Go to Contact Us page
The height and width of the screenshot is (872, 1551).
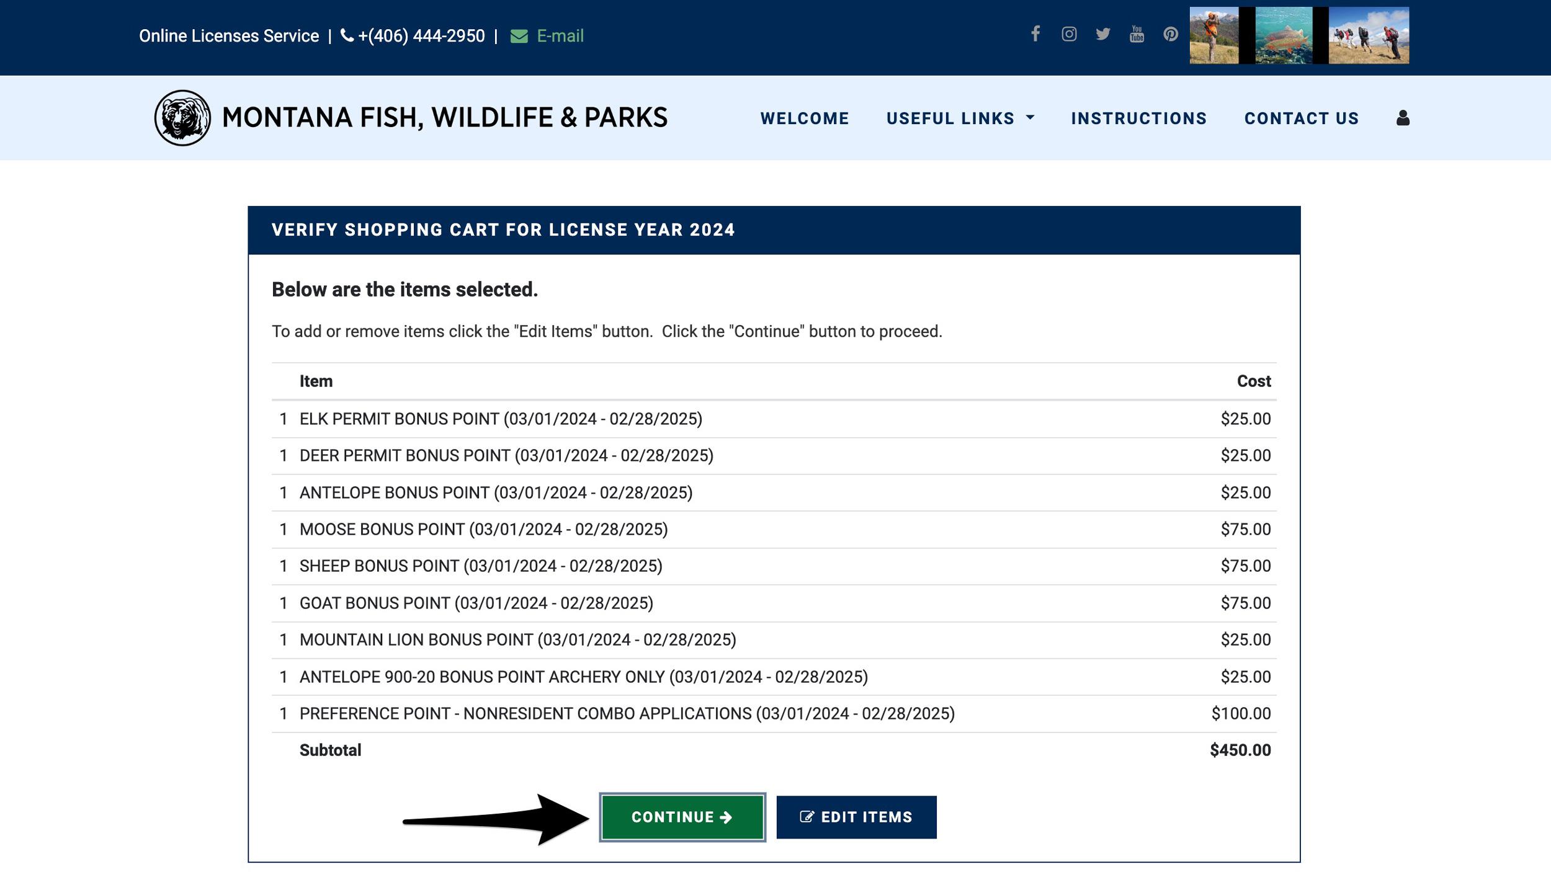1301,118
